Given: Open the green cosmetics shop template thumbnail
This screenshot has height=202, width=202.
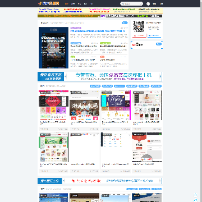Looking at the screenshot, I should pos(54,148).
